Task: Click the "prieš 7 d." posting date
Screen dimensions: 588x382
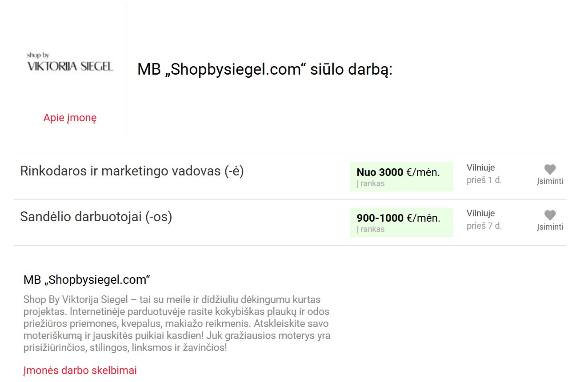Action: tap(484, 226)
